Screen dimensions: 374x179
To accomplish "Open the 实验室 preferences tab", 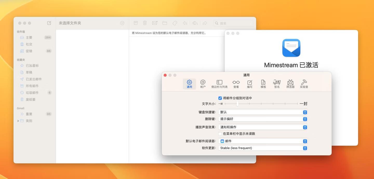I will (304, 84).
